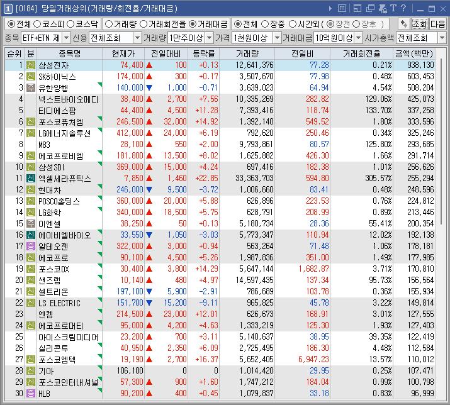Click the 거래량 column header in the table
The width and height of the screenshot is (450, 405).
247,53
